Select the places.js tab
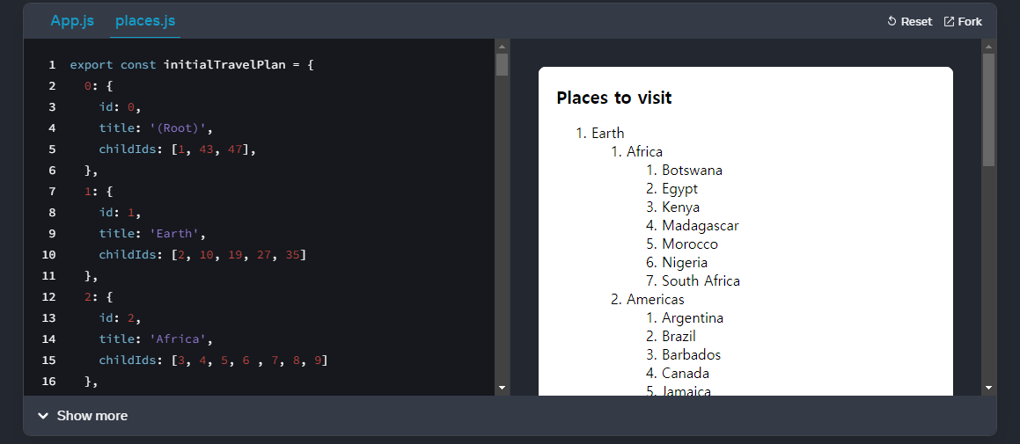This screenshot has width=1020, height=444. (145, 21)
